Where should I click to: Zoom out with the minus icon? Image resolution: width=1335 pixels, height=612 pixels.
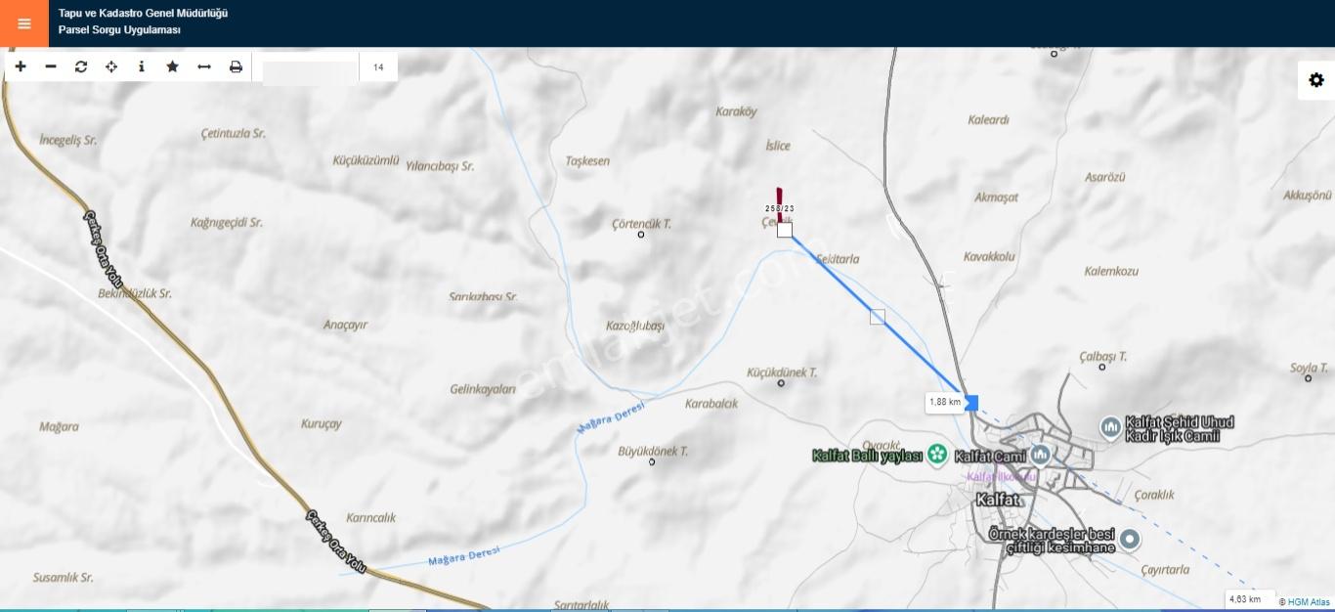[x=51, y=66]
